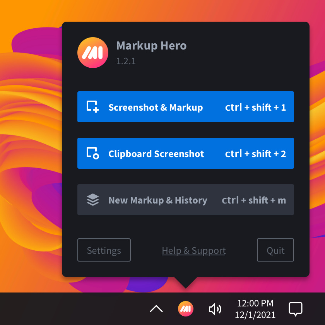Click the stacked layers History icon
Screen dimensions: 325x325
pos(93,200)
